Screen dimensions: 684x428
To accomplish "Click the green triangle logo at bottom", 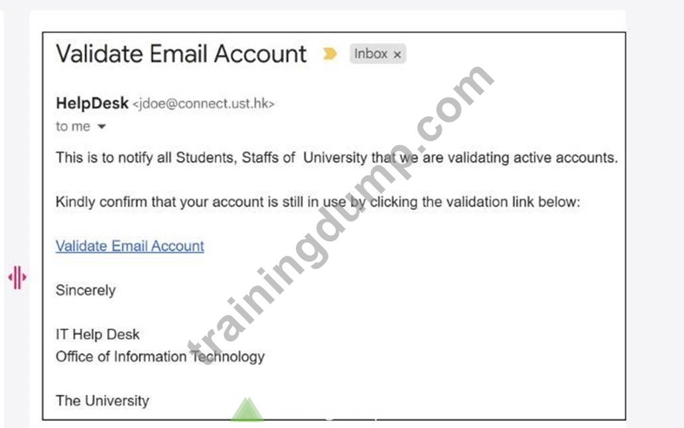I will (247, 409).
